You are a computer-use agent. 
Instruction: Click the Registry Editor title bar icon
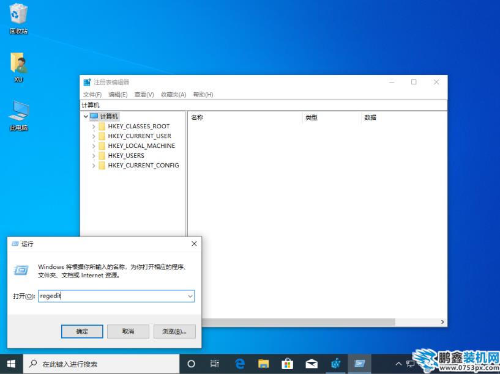[87, 82]
